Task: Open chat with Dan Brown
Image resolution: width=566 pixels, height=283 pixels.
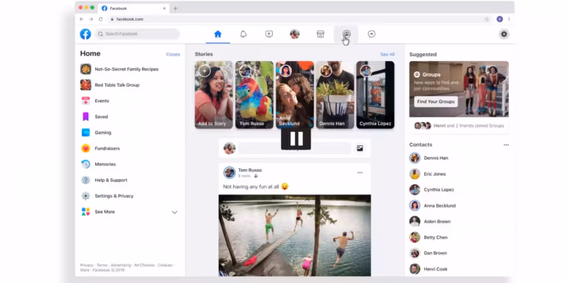Action: tap(428, 253)
